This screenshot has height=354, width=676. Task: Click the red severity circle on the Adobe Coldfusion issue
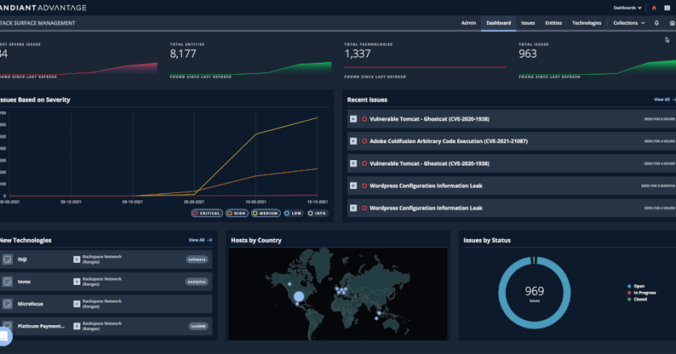[x=365, y=141]
